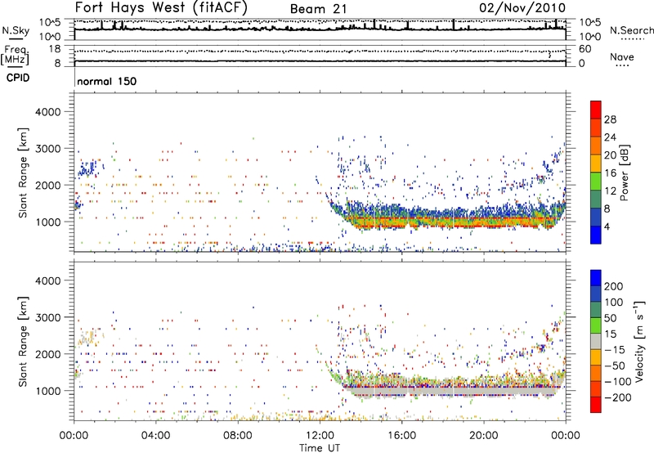The width and height of the screenshot is (654, 453).
Task: Click the 'Freq. [MHz]' axis label
Action: (15, 55)
